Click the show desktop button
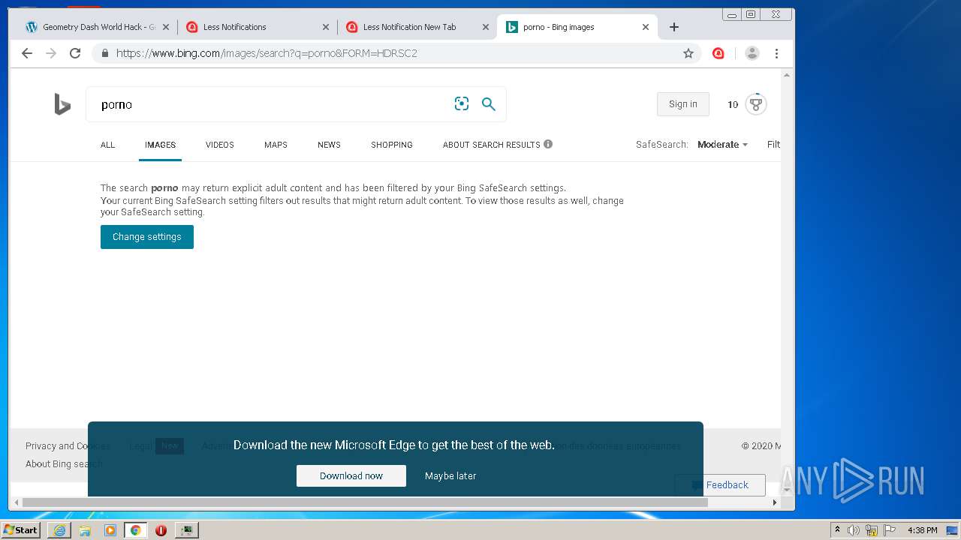Viewport: 961px width, 540px height. 953,530
